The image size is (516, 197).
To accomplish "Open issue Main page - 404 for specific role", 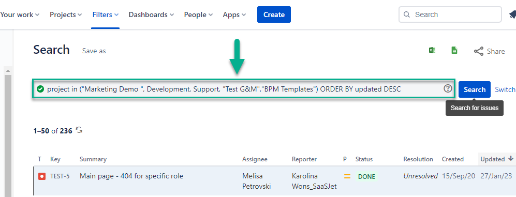I will point(131,176).
